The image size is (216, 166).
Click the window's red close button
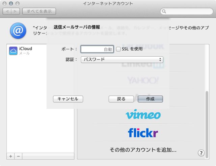4,3
